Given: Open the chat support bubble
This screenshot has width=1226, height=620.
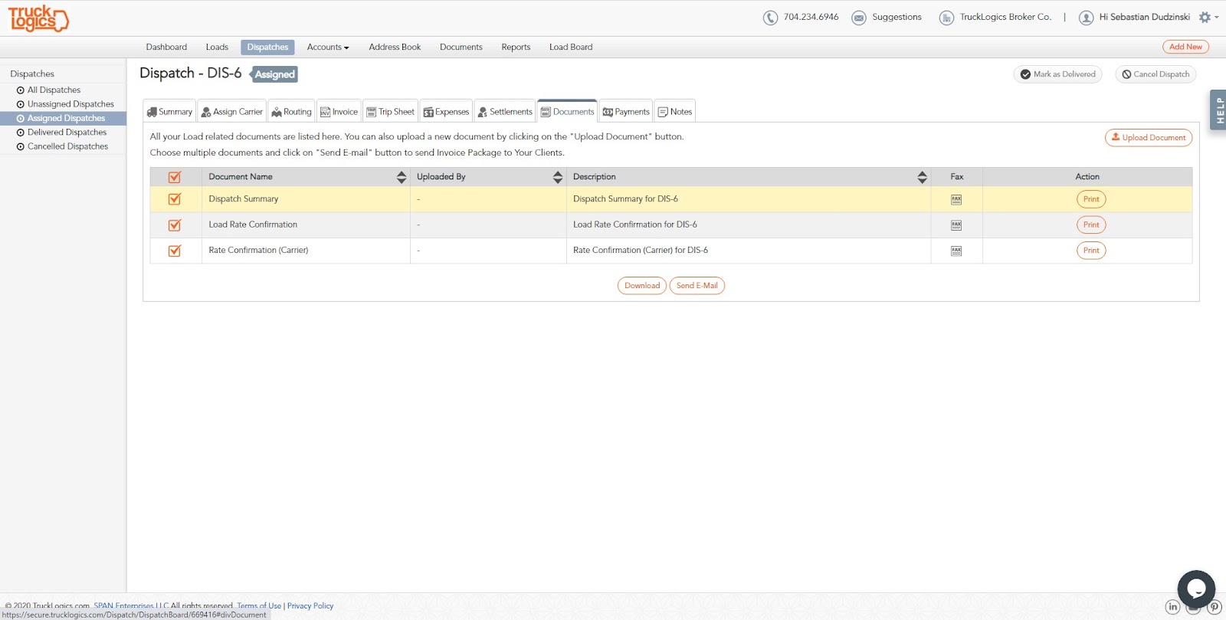Looking at the screenshot, I should [1196, 589].
